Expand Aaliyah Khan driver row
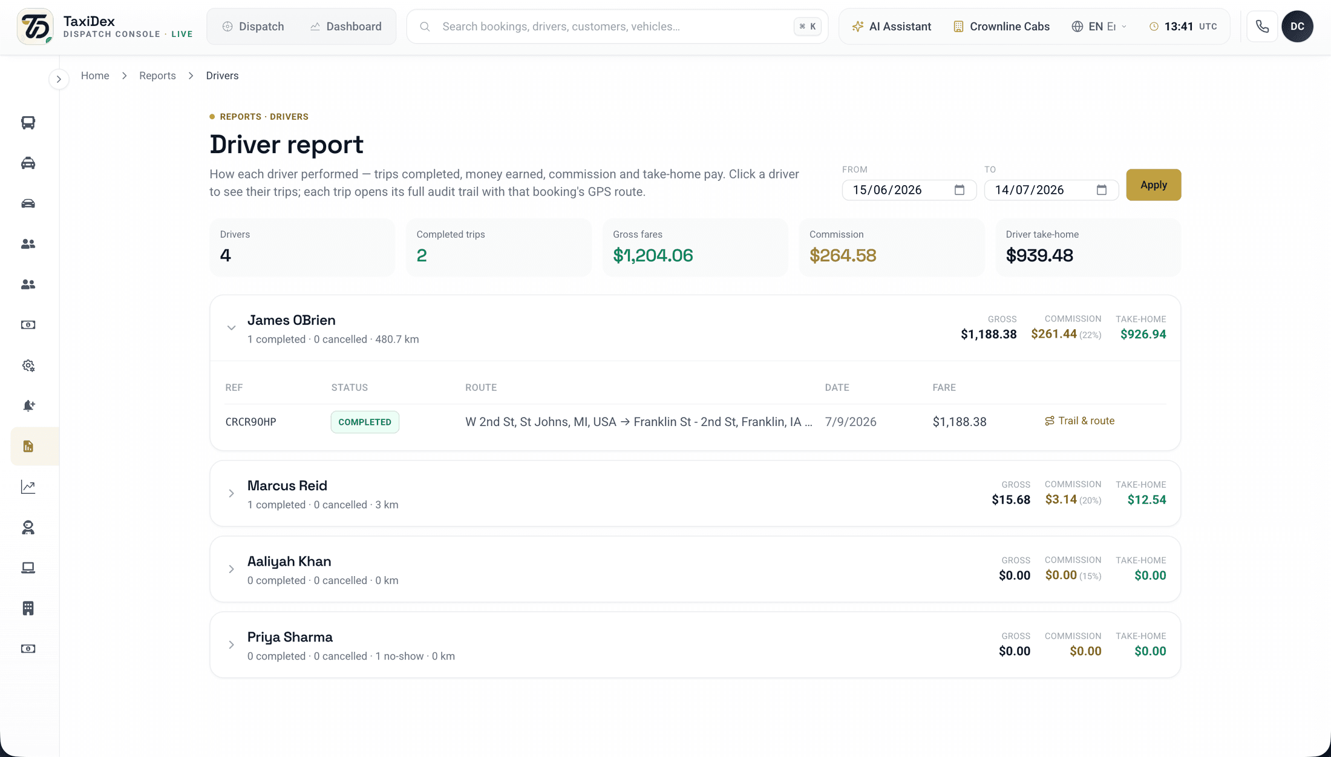This screenshot has height=757, width=1331. pyautogui.click(x=231, y=569)
